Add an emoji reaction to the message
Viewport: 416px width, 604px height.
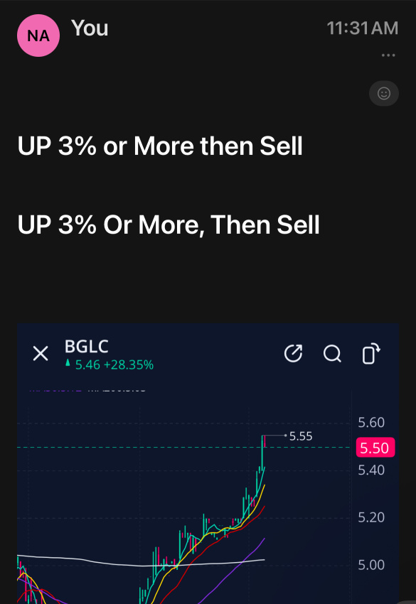coord(383,93)
